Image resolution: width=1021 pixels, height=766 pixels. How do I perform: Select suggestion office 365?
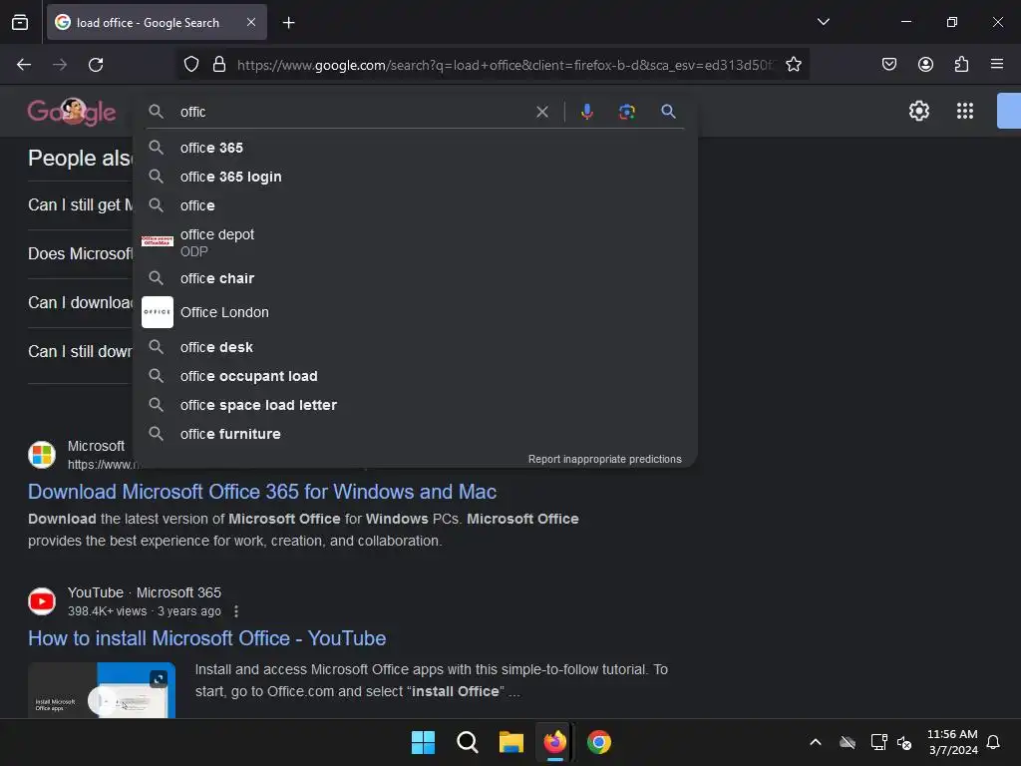[x=415, y=148]
